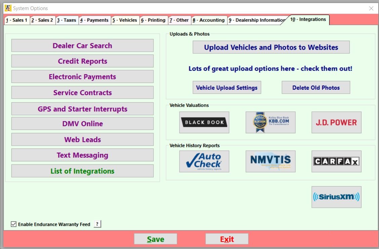
Task: Open the CARFAX history report integration
Action: coord(336,161)
